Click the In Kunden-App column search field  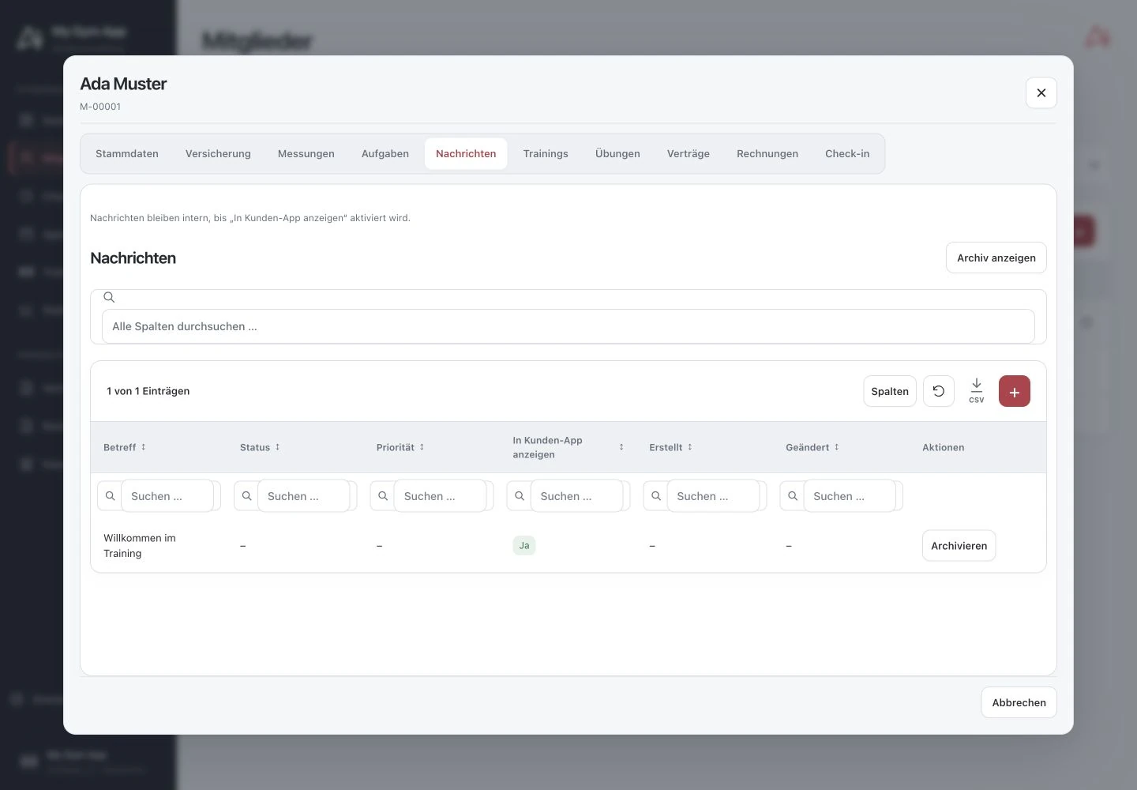tap(577, 496)
